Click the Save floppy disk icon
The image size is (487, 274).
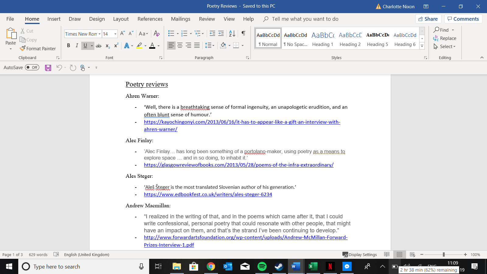tap(48, 68)
